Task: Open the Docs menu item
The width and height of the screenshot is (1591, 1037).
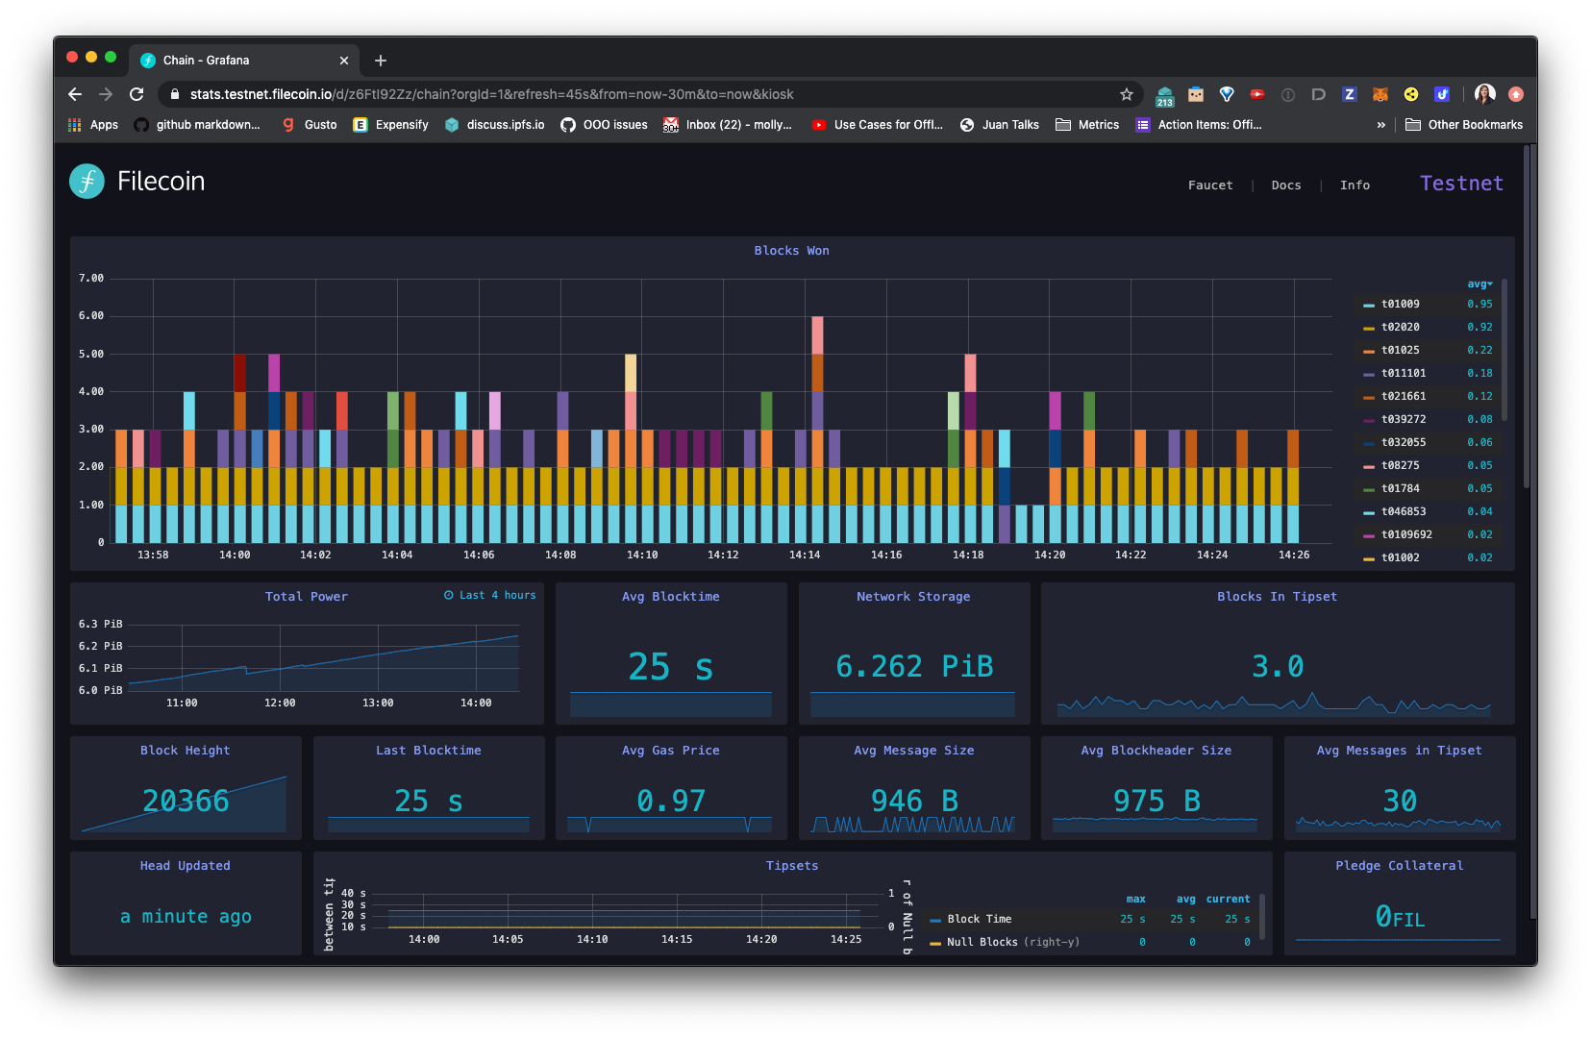Action: [1286, 185]
